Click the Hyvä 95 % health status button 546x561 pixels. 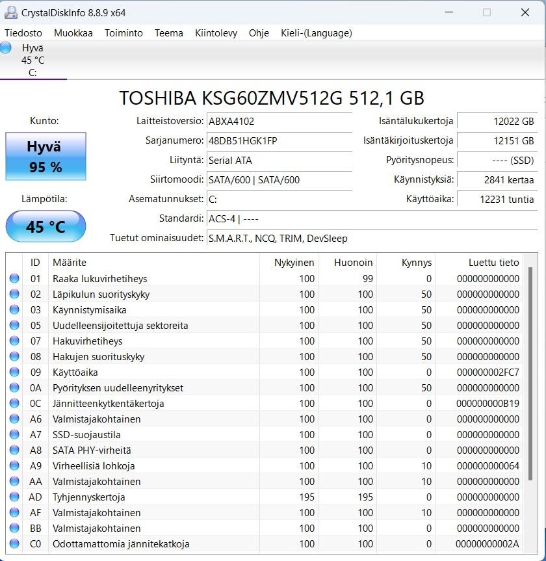click(x=45, y=157)
